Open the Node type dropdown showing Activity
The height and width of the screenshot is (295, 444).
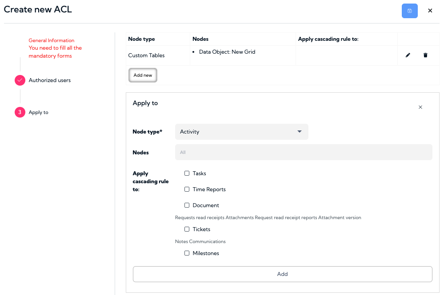[x=241, y=132]
